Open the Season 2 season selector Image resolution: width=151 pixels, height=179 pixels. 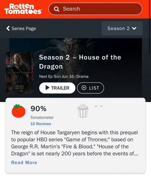pyautogui.click(x=122, y=28)
